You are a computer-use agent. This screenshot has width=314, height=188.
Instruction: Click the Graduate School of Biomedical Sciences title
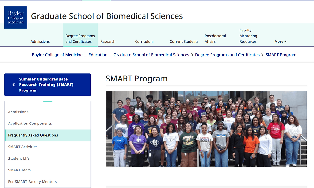107,16
